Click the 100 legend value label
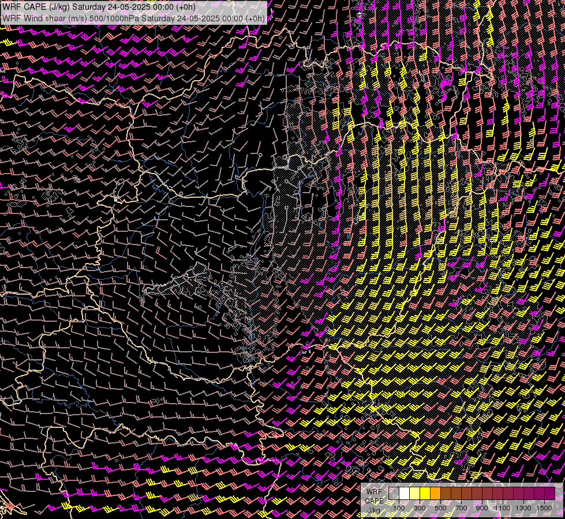Viewport: 565px width, 519px height. 399,508
